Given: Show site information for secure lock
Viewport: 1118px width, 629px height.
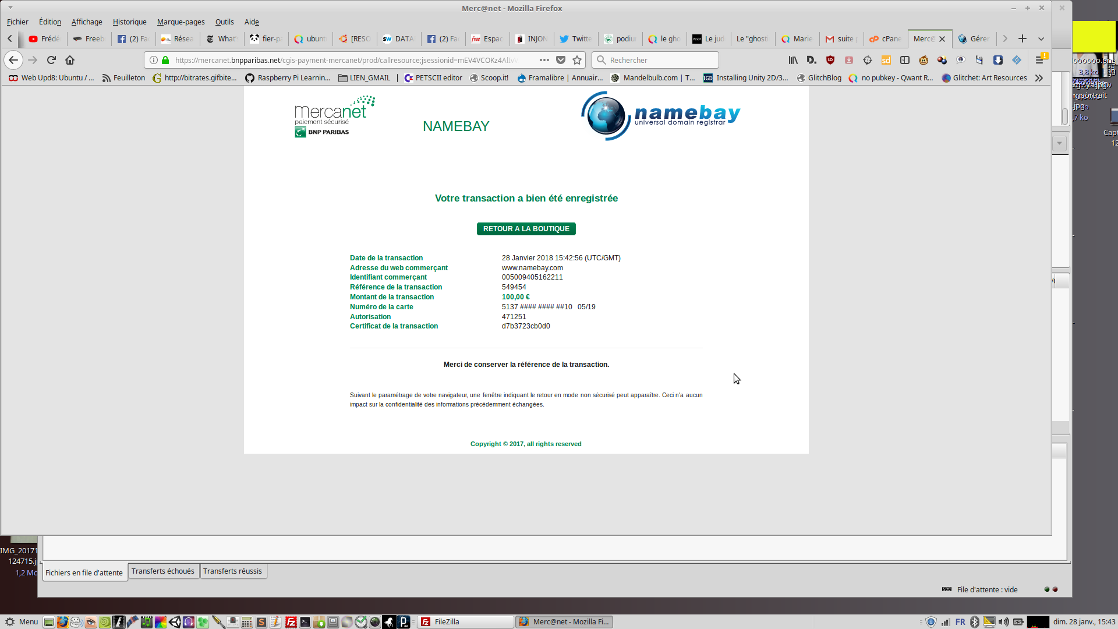Looking at the screenshot, I should pyautogui.click(x=165, y=60).
